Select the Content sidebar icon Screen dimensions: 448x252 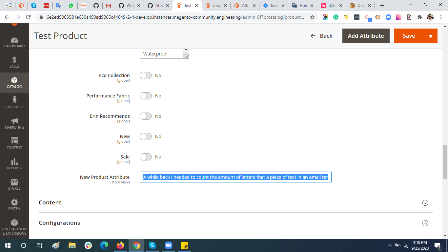[x=14, y=143]
